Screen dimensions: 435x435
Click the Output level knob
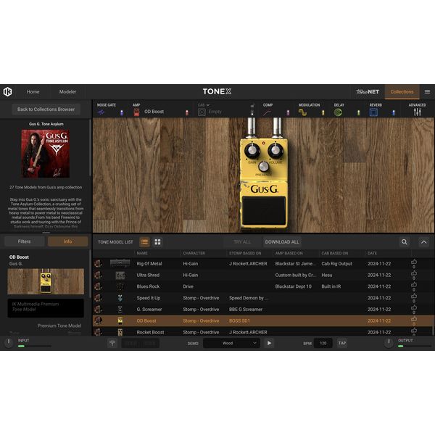click(x=389, y=342)
